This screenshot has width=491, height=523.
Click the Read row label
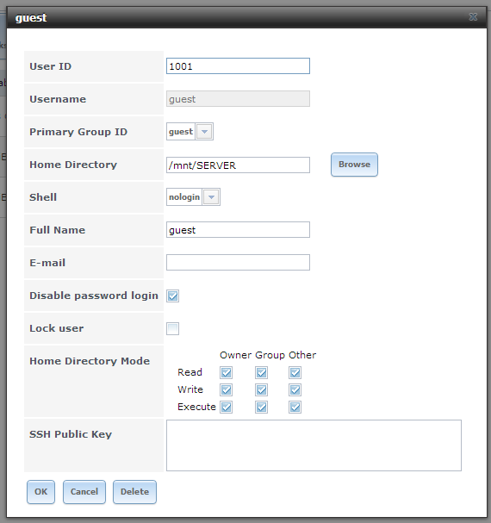190,372
